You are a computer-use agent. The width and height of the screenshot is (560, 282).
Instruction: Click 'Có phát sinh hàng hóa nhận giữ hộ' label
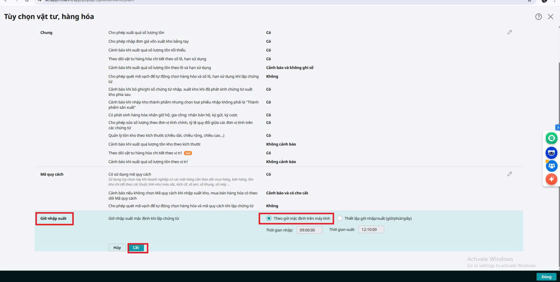click(x=173, y=115)
